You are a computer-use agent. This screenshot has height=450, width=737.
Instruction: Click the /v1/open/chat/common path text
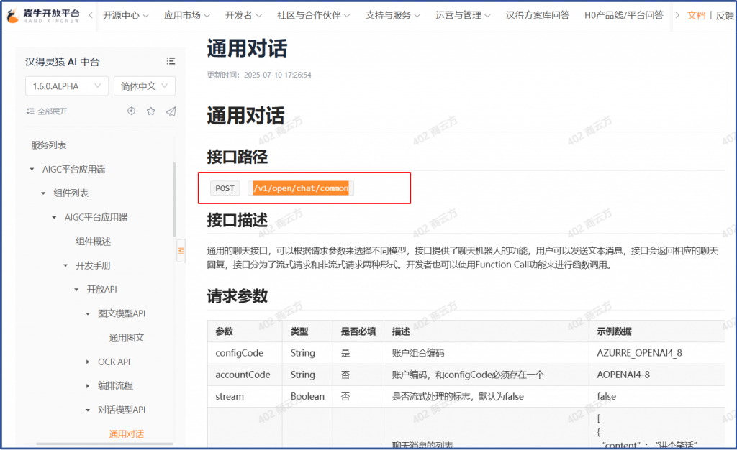click(301, 188)
